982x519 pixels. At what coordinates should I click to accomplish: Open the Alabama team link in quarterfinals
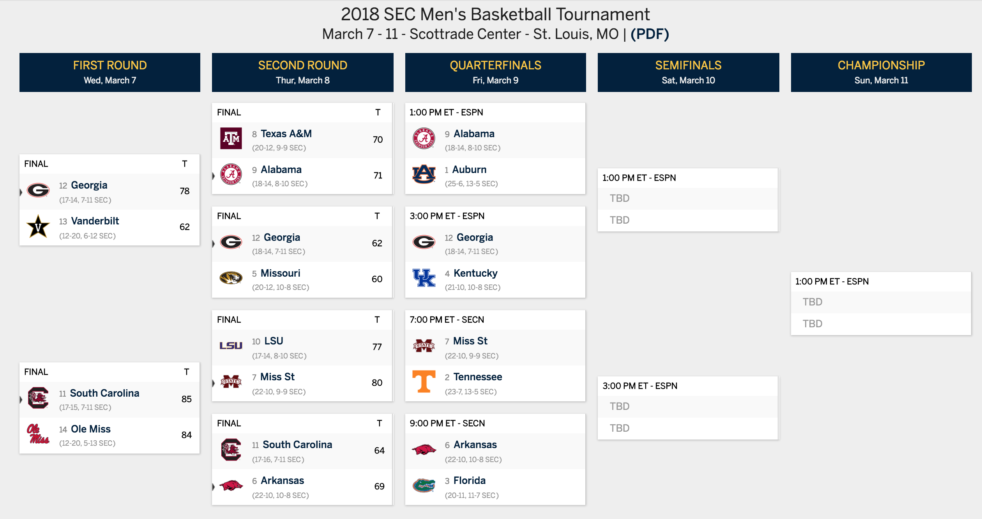(474, 134)
